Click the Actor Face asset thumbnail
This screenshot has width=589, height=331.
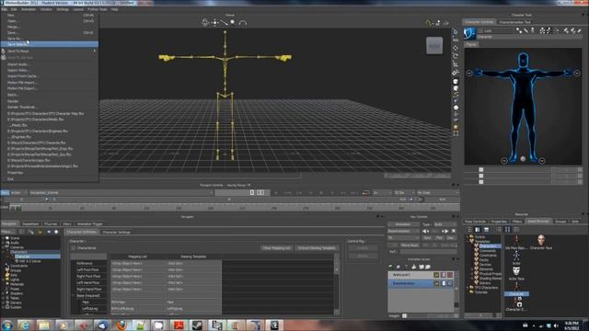(516, 272)
